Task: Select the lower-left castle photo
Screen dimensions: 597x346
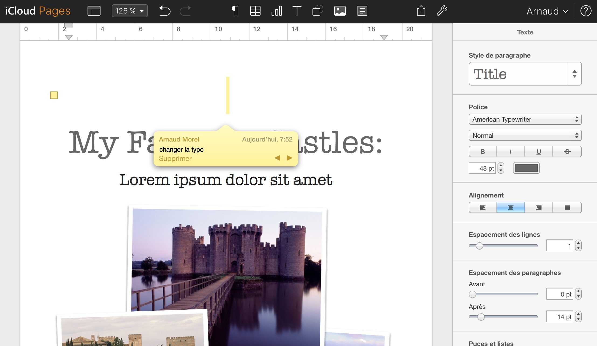Action: 132,329
